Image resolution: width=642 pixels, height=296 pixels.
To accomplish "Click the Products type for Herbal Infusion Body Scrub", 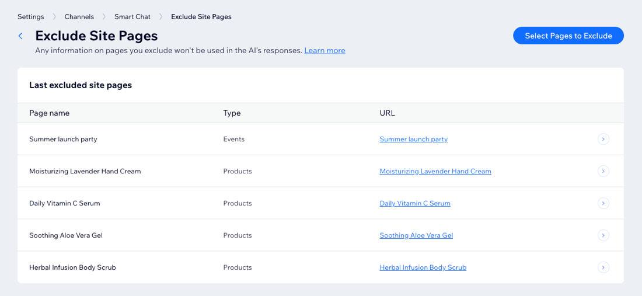I will (238, 267).
